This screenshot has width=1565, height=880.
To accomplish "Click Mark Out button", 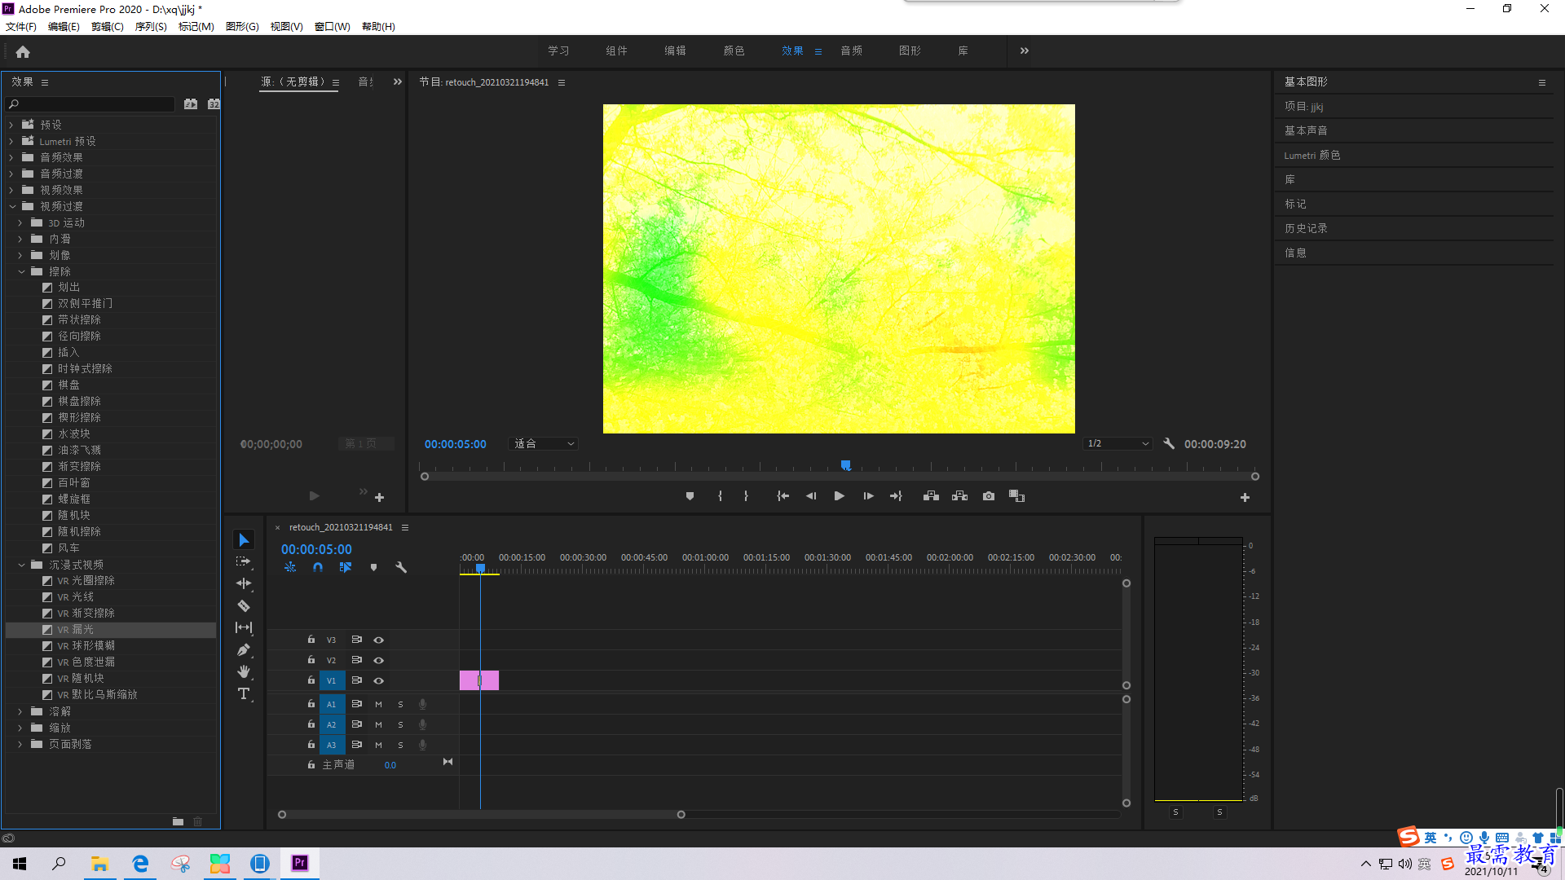I will 746,496.
